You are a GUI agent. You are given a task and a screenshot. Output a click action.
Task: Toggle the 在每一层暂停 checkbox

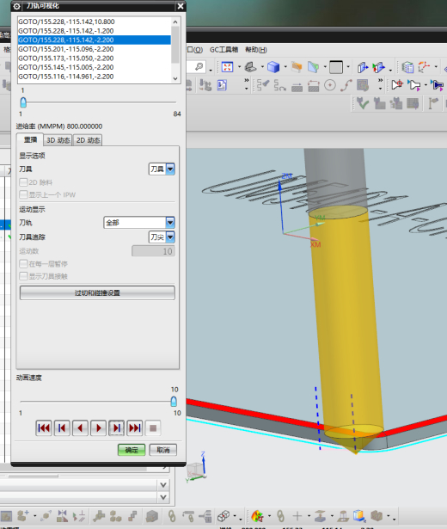[x=23, y=263]
